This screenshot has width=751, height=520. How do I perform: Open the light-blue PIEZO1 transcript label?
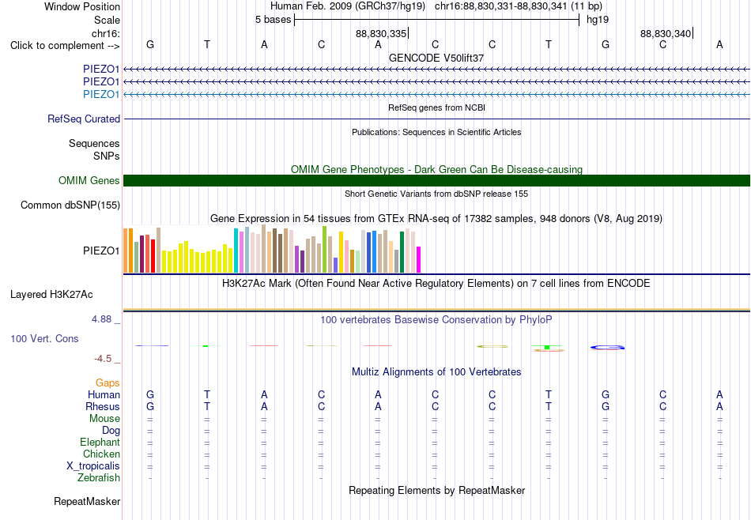[x=101, y=94]
